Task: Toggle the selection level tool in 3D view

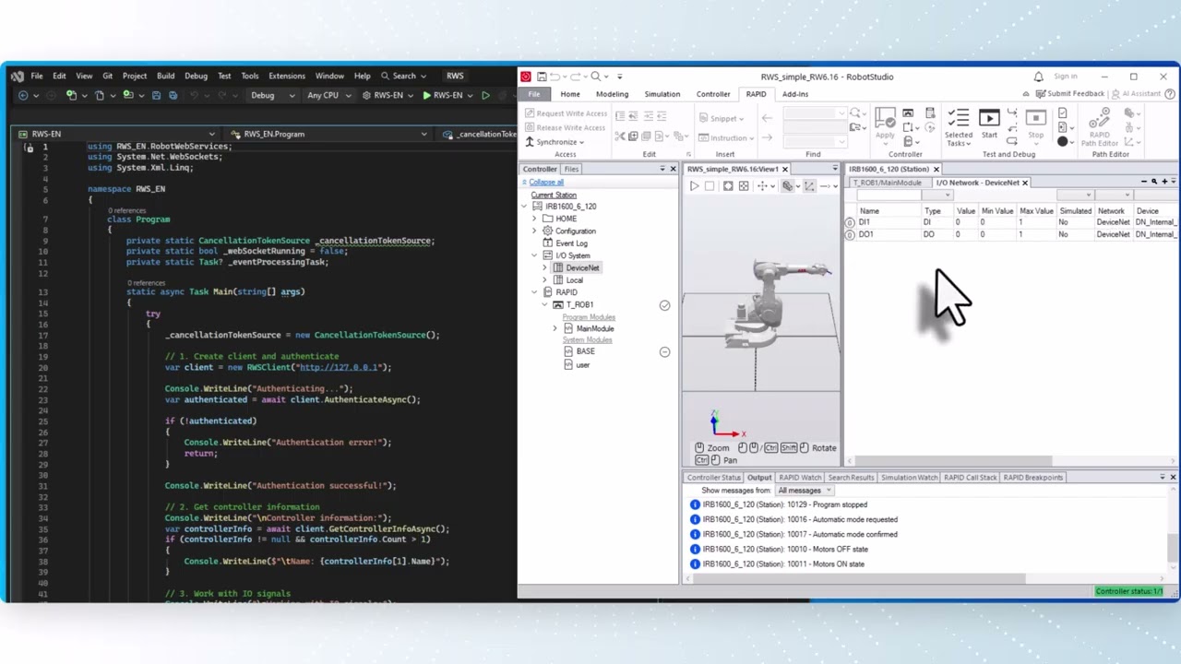Action: pos(790,186)
